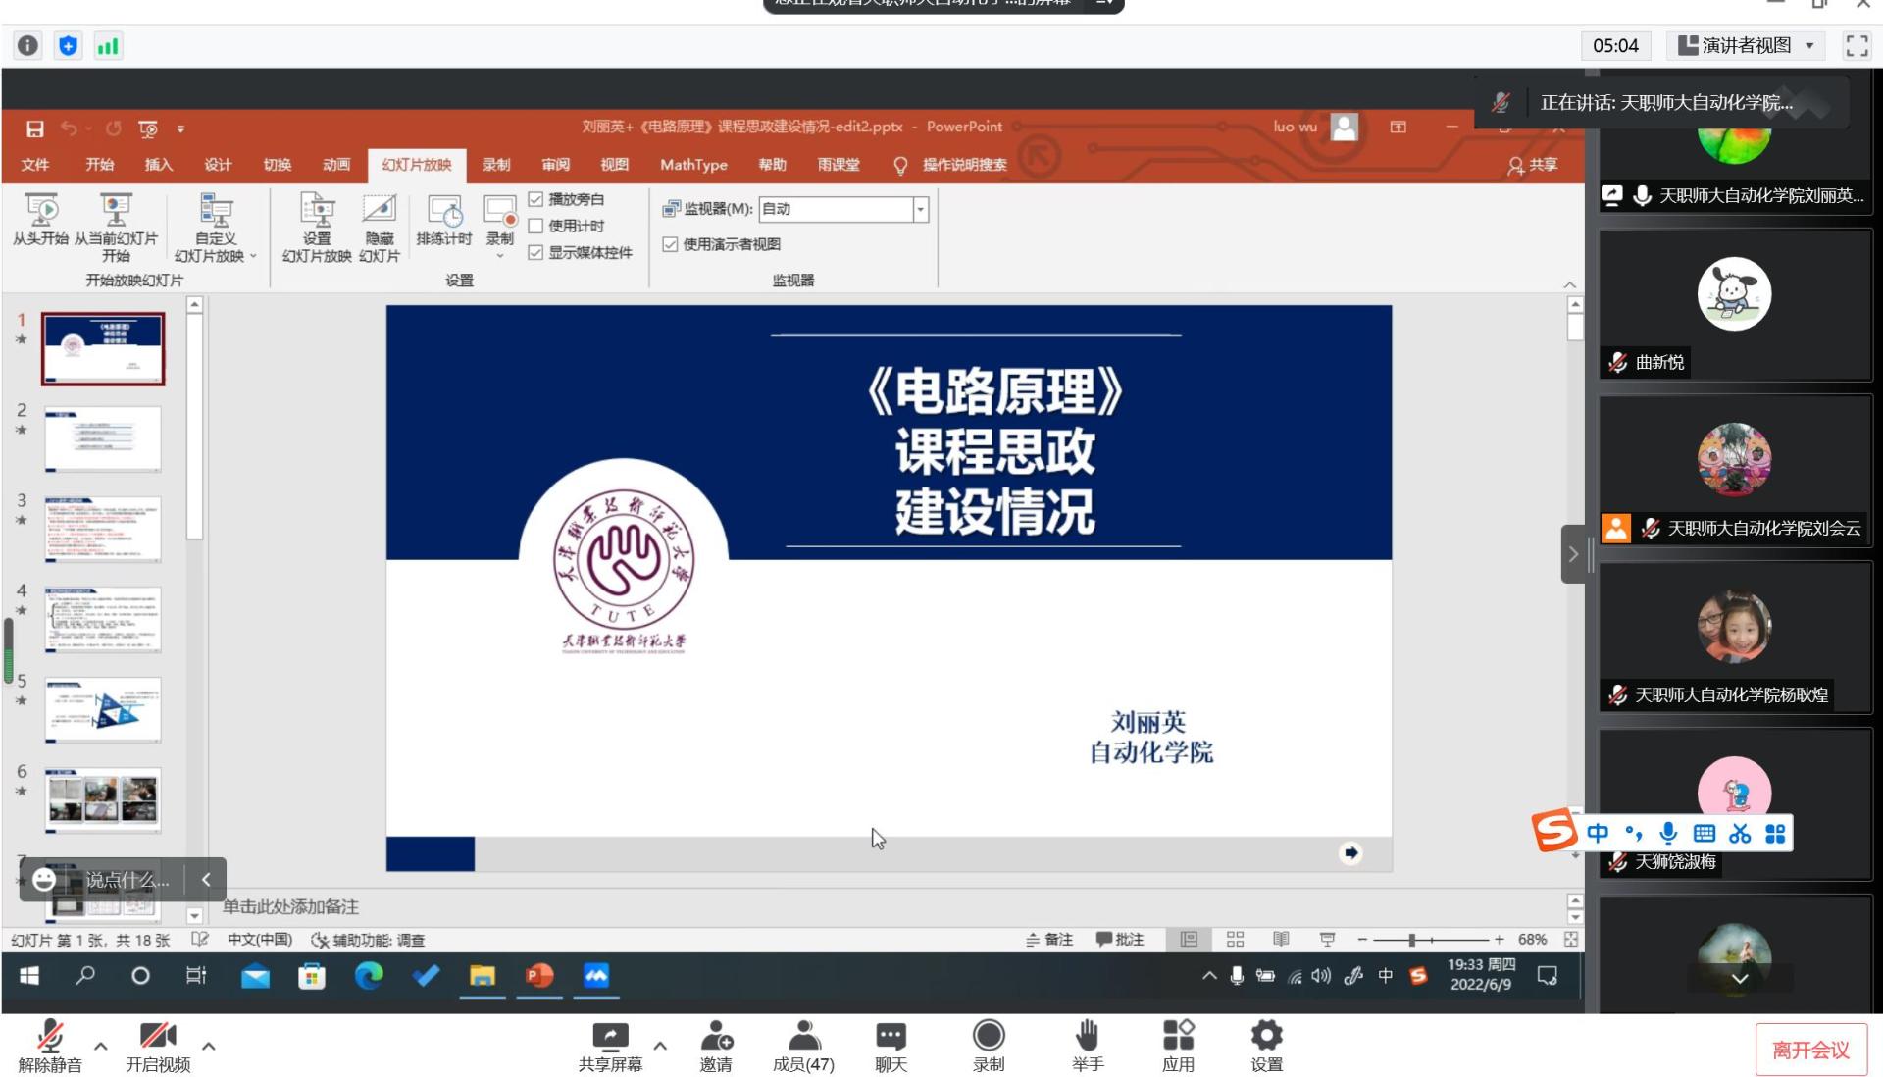Switch to the 动画 ribbon tab
This screenshot has width=1883, height=1077.
pyautogui.click(x=336, y=165)
